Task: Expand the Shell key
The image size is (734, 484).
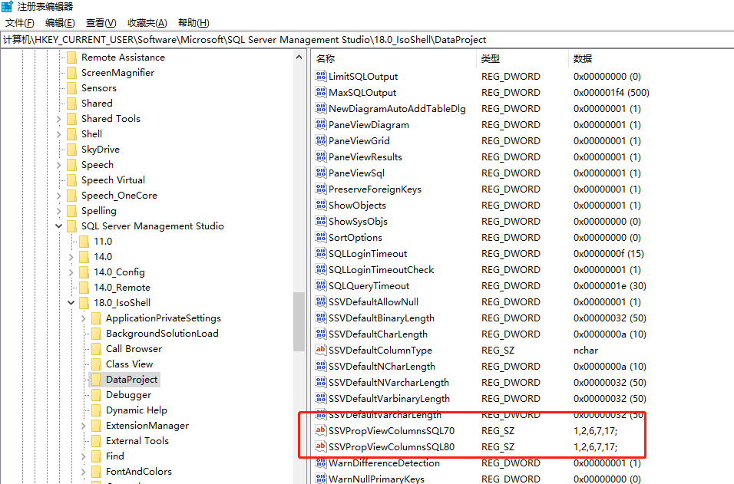Action: point(59,134)
